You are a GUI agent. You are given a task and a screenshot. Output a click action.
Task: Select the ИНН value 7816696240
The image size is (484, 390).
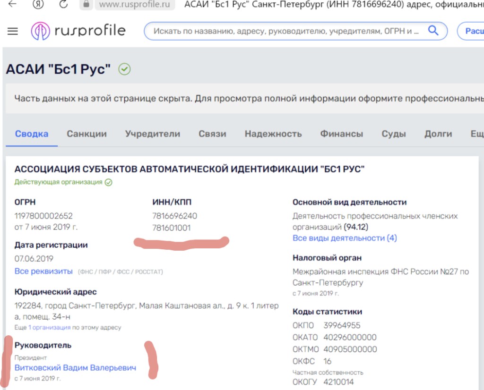click(175, 216)
